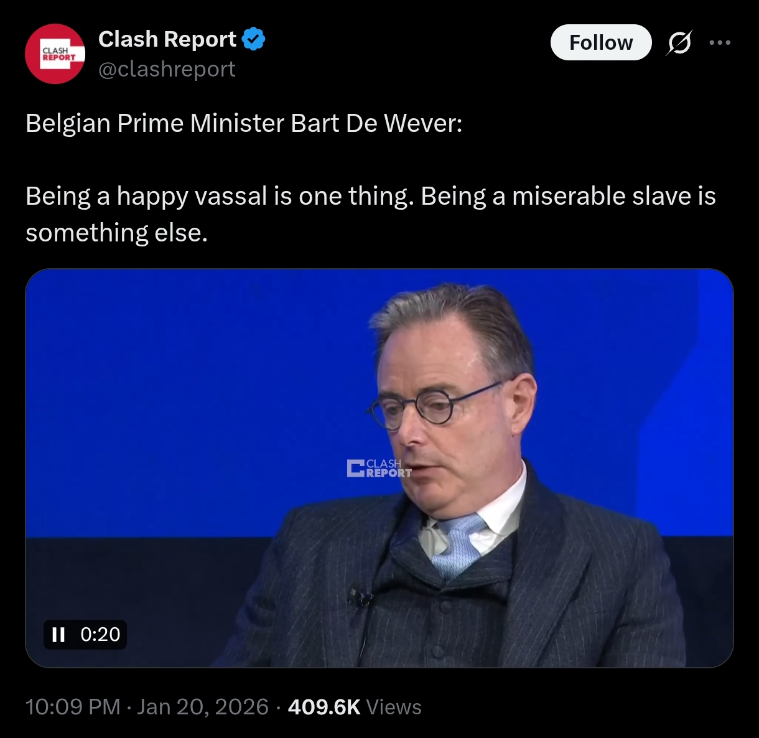Open the Clash Report display name link
The image size is (759, 738).
pos(167,39)
